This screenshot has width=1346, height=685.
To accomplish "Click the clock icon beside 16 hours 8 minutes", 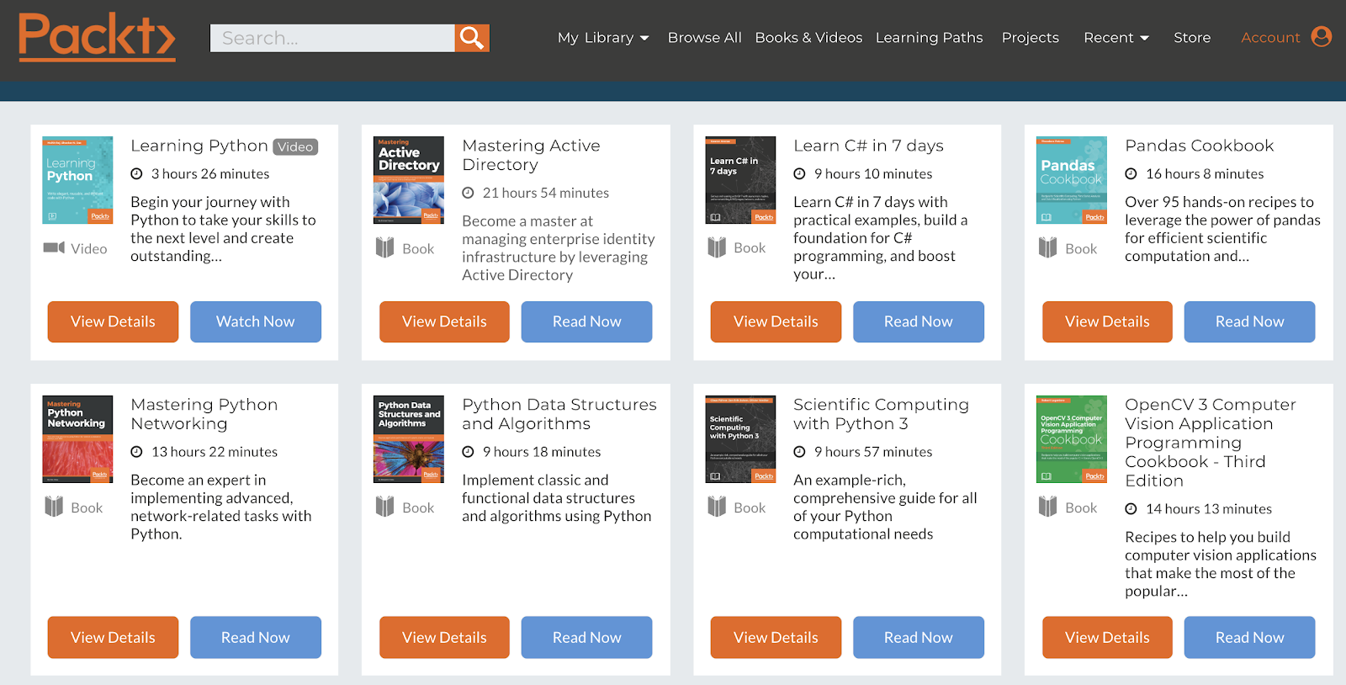I will tap(1131, 174).
